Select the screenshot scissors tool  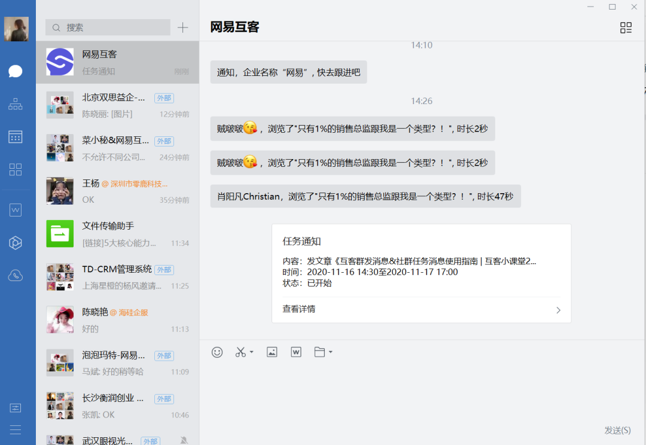[x=240, y=352]
